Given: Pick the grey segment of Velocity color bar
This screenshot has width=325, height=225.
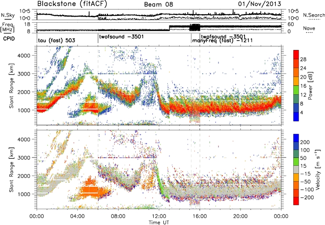Looking at the screenshot, I should click(x=296, y=169).
